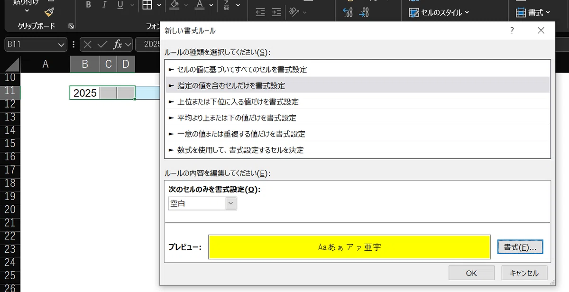Select row 15 header
The image size is (569, 292).
pos(10,144)
